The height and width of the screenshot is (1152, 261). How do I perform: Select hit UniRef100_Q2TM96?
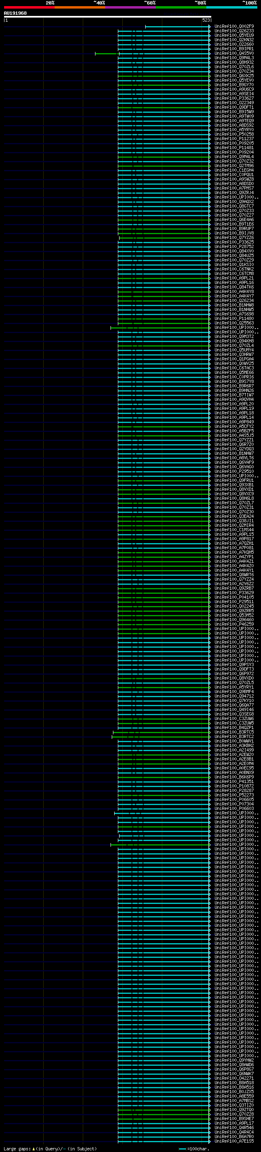pos(234,166)
